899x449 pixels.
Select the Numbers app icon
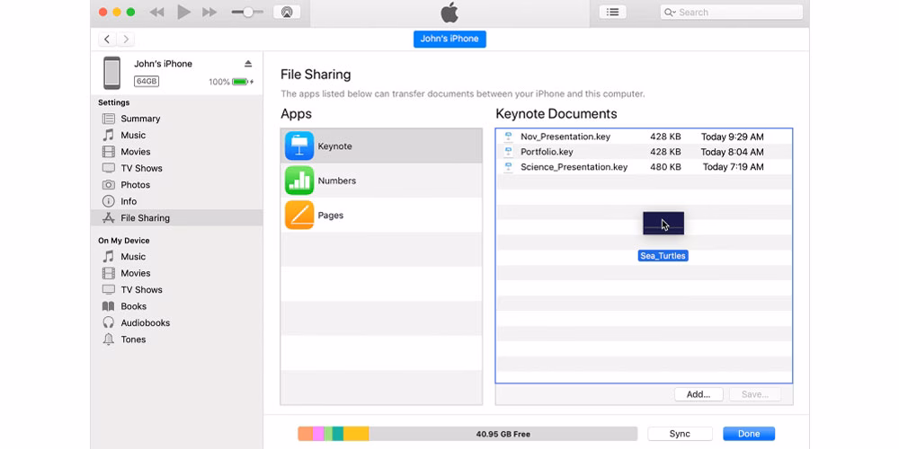click(x=299, y=180)
